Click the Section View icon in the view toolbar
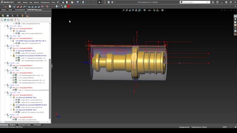 [133, 10]
